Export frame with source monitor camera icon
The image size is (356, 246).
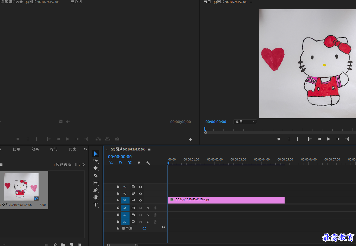(117, 139)
